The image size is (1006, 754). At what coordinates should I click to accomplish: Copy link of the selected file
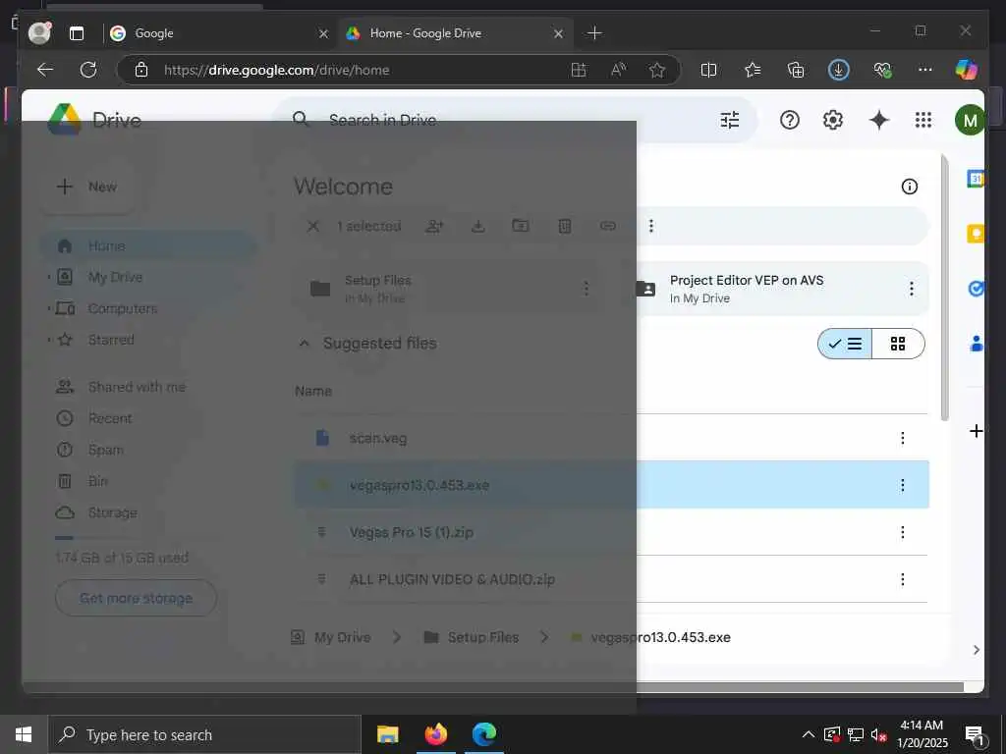[607, 226]
